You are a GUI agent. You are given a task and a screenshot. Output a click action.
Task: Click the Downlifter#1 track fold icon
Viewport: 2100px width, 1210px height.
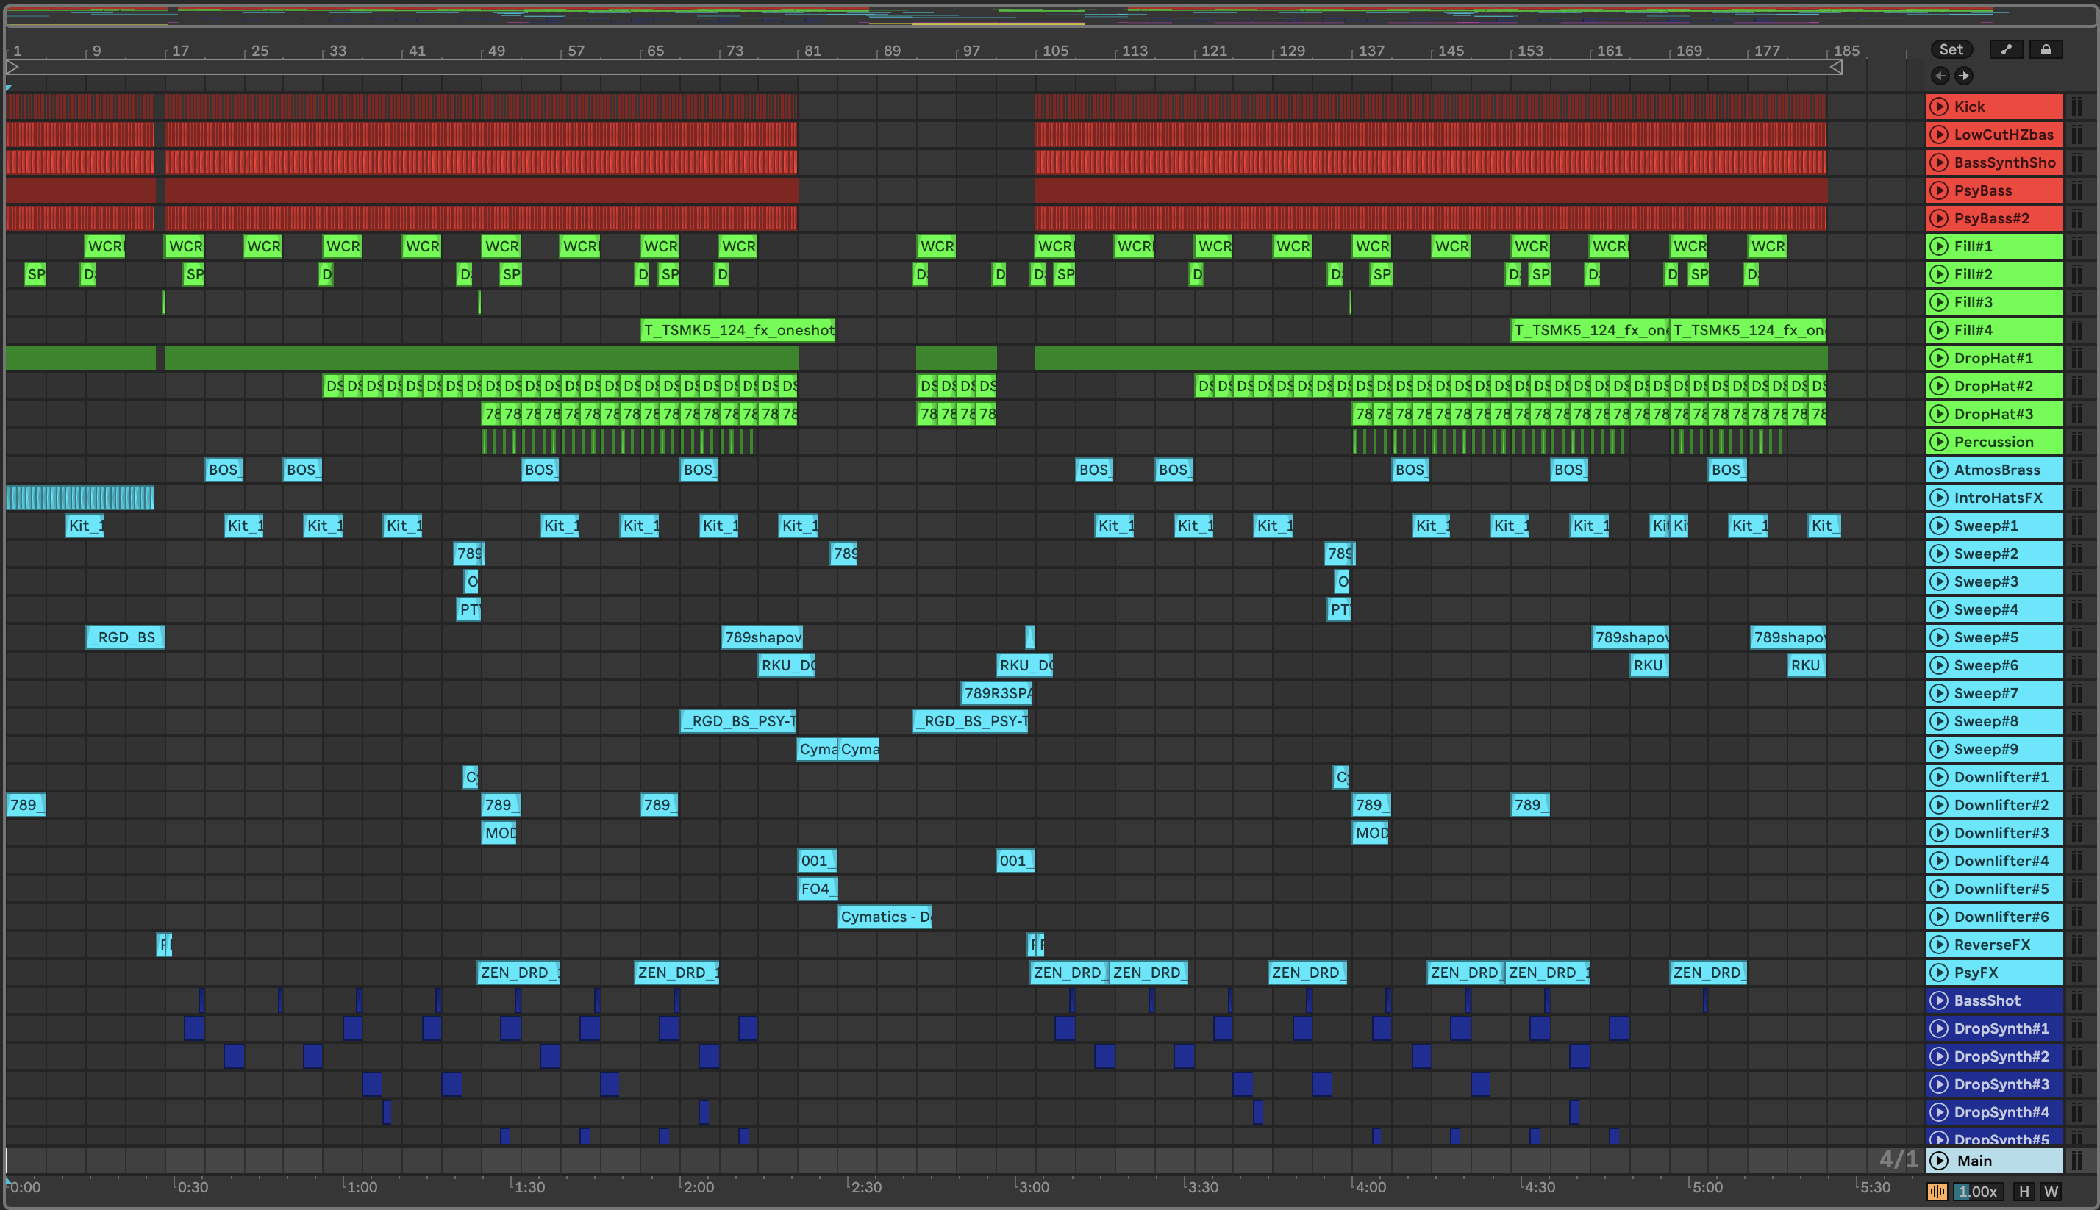tap(1939, 777)
